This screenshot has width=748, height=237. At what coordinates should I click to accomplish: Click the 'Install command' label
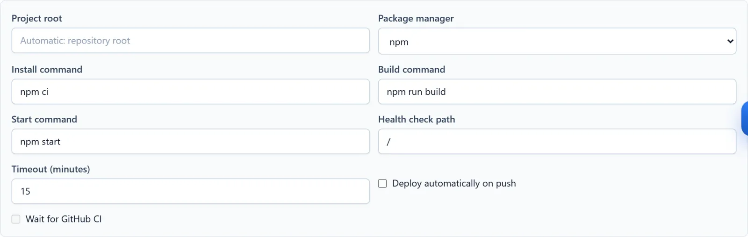click(47, 69)
